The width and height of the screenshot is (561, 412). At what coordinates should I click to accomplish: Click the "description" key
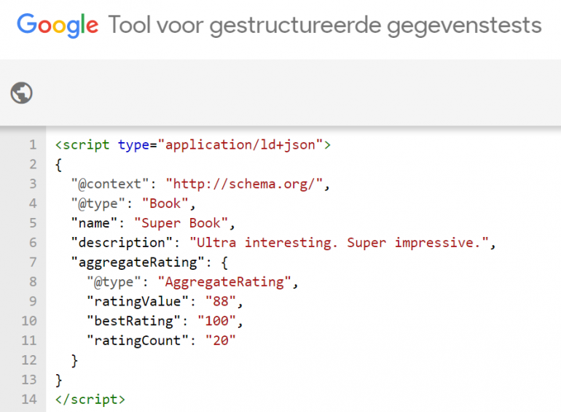(122, 243)
